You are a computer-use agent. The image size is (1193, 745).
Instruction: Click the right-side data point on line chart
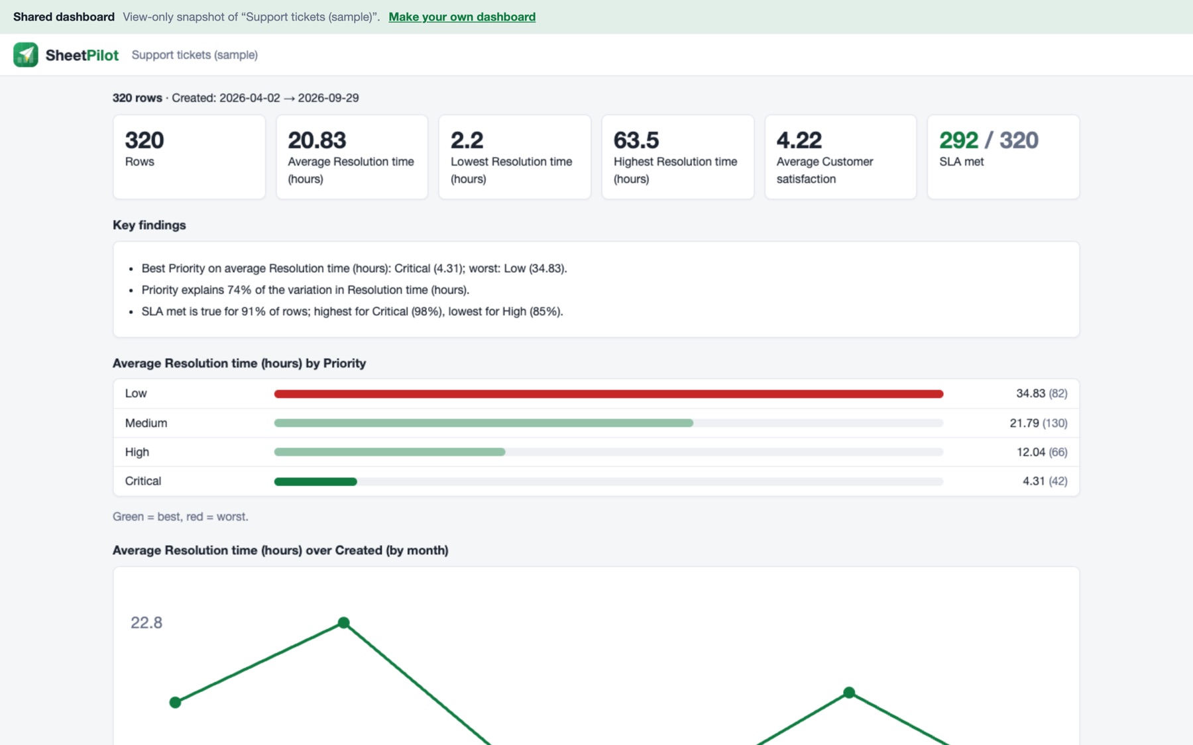point(849,693)
